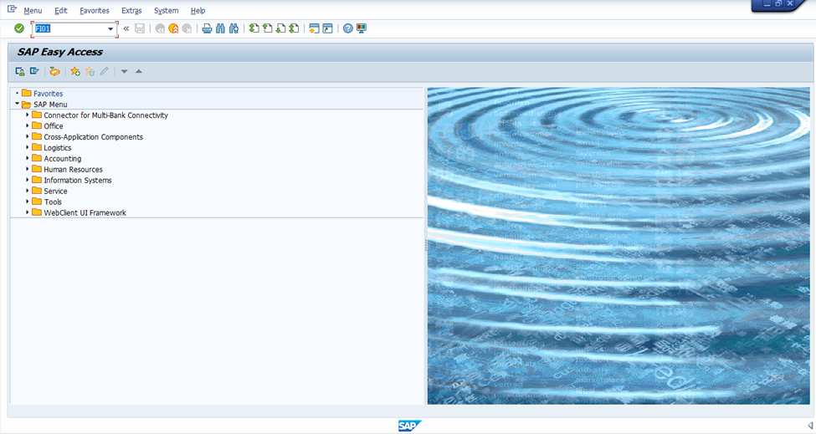
Task: Open the window system menu icon
Action: tap(12, 9)
